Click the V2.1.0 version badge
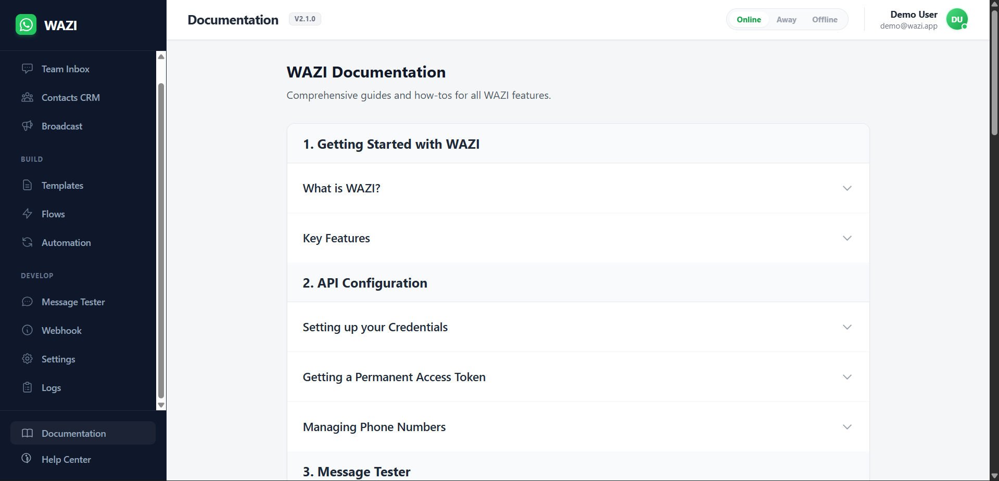Viewport: 999px width, 481px height. tap(305, 19)
